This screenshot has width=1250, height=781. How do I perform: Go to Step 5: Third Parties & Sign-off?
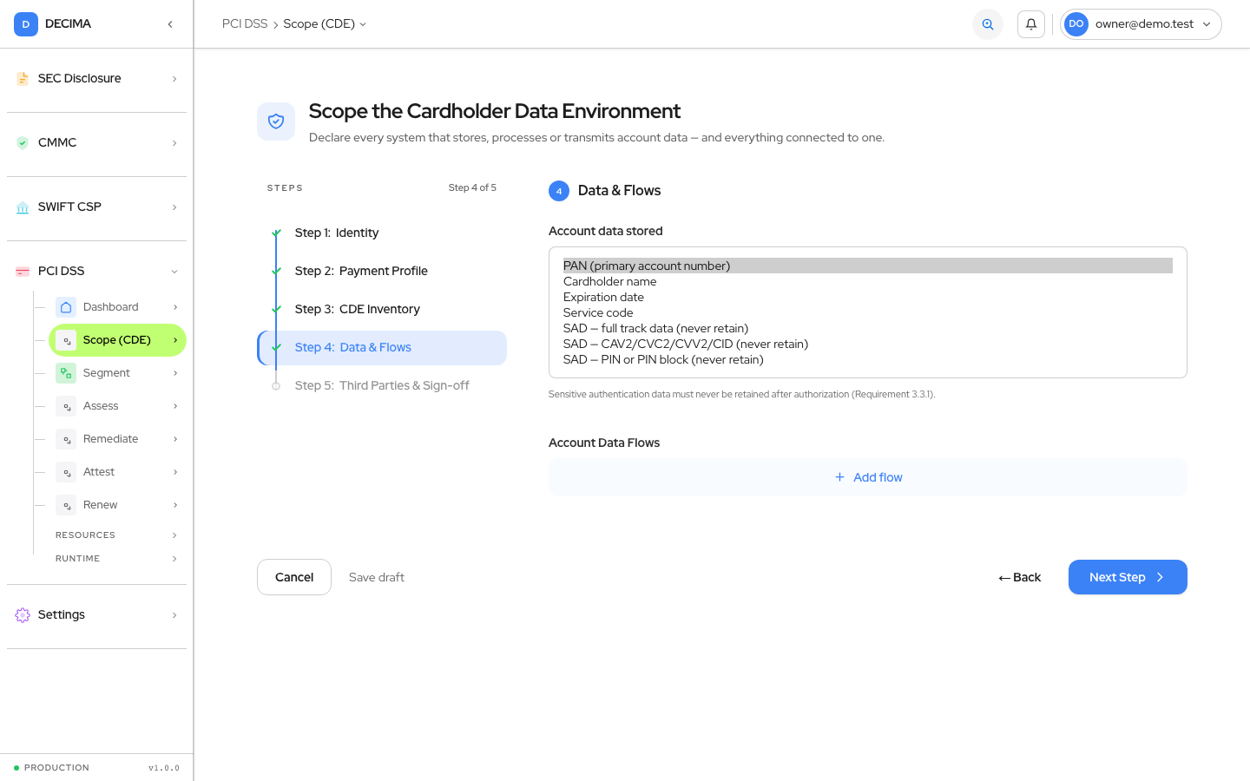pos(382,385)
